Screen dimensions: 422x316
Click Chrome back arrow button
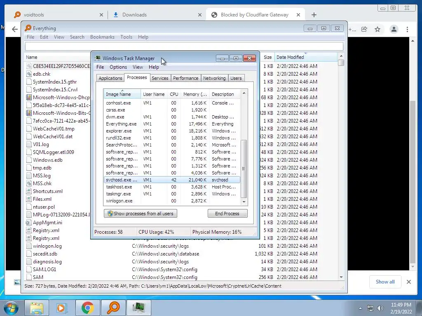pyautogui.click(x=15, y=29)
